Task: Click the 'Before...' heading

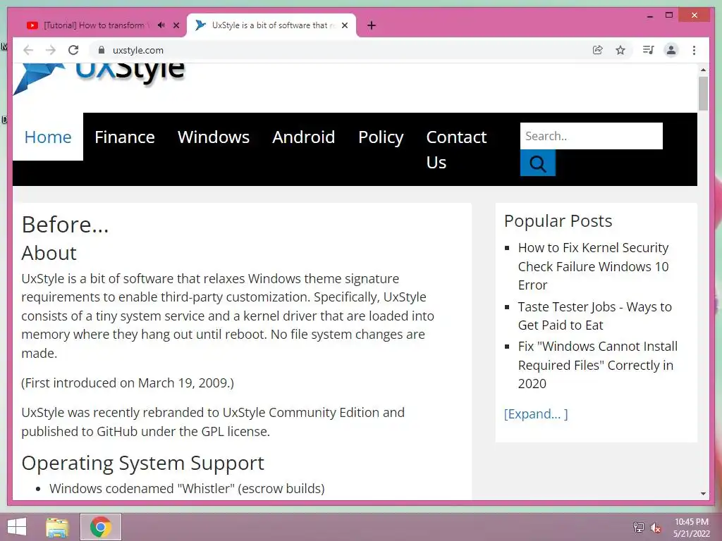Action: (65, 225)
